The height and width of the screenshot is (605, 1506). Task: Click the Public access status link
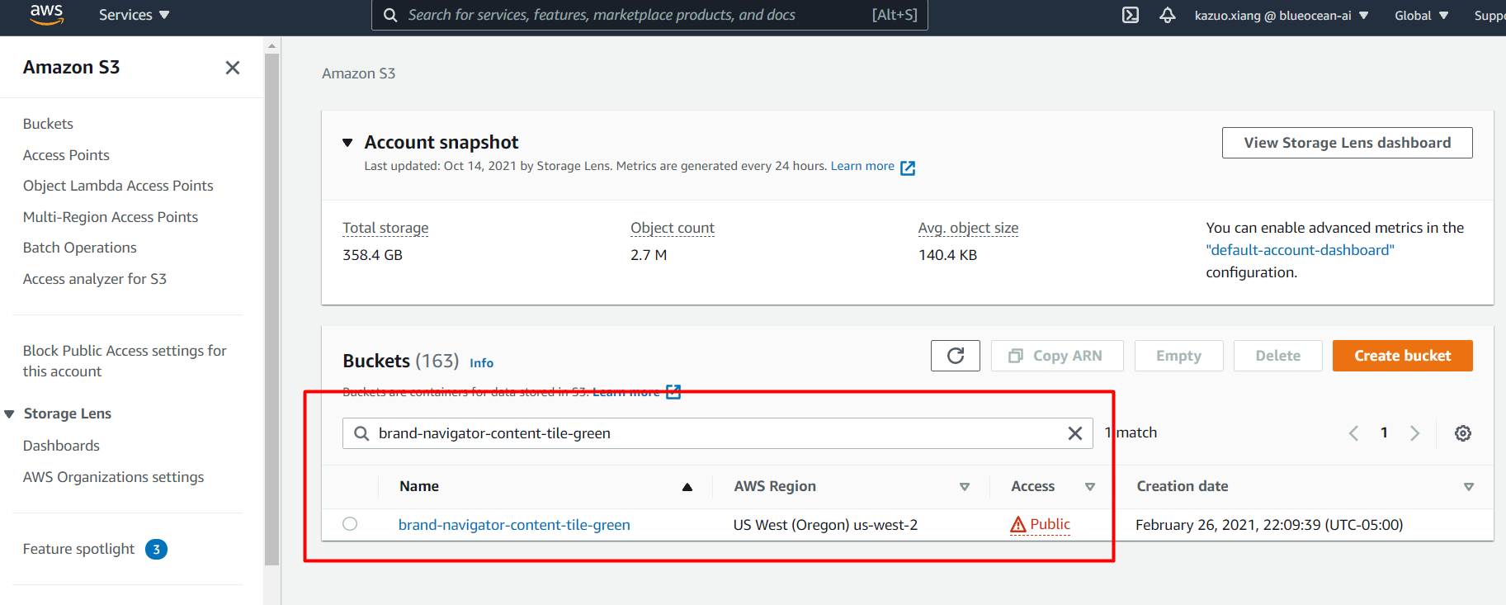coord(1050,524)
